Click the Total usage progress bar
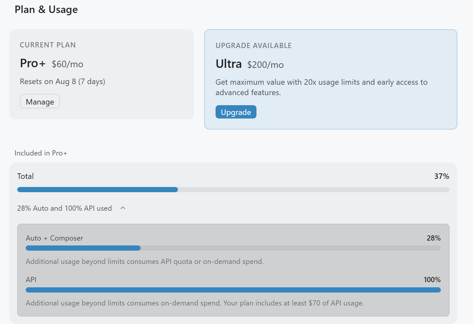473x324 pixels. (233, 190)
